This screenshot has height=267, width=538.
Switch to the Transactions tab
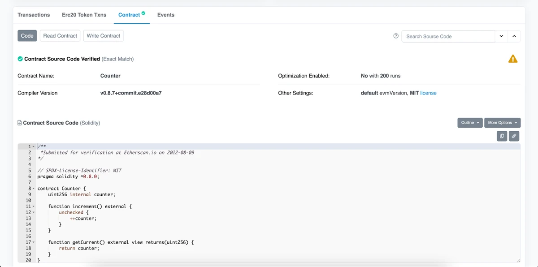pyautogui.click(x=34, y=15)
